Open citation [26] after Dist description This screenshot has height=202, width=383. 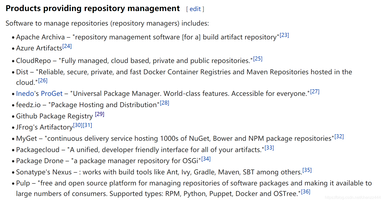(43, 80)
